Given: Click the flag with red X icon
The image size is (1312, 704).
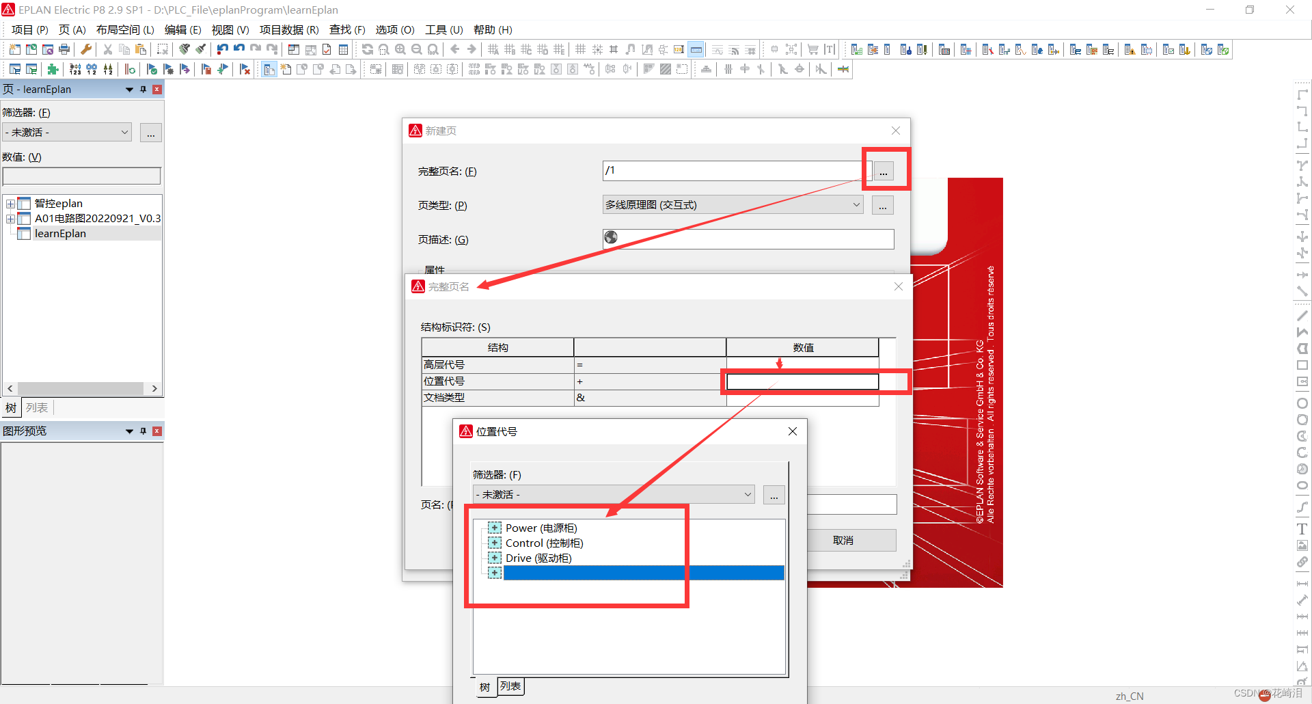Looking at the screenshot, I should tap(245, 69).
